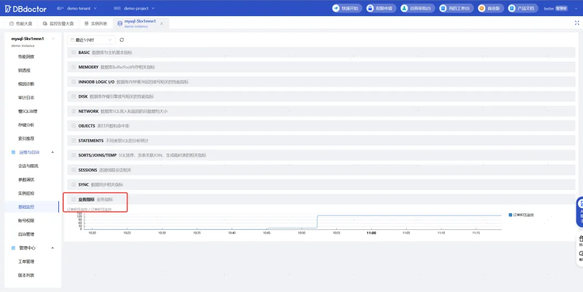The image size is (583, 292).
Task: Refresh the monitoring data
Action: click(121, 40)
